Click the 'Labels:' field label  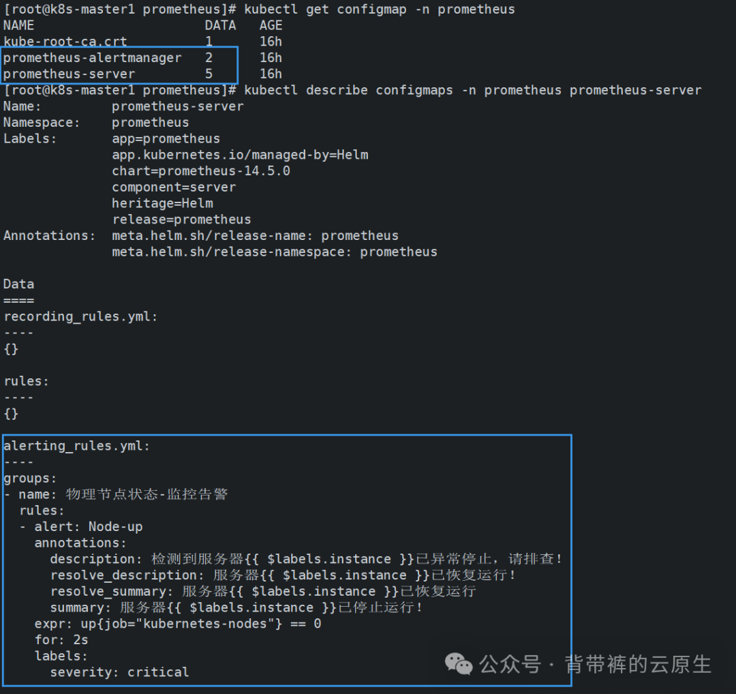30,139
